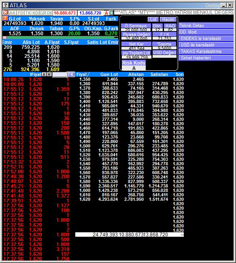
Task: Switch to the Lot view tab
Action: point(153,19)
